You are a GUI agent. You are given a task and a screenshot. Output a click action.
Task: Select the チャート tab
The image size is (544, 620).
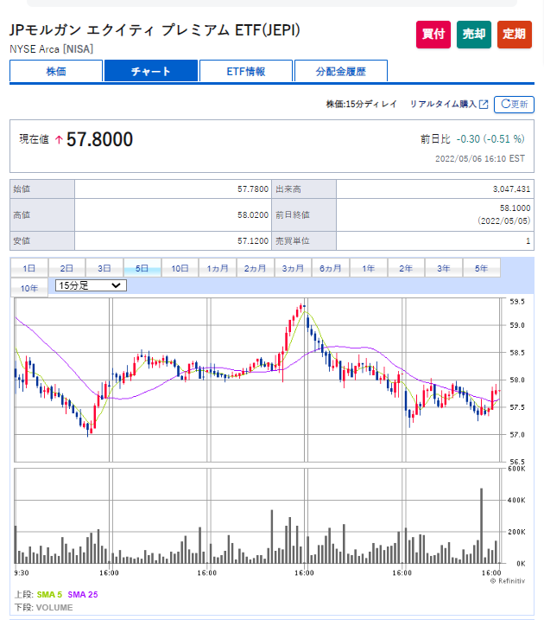151,71
